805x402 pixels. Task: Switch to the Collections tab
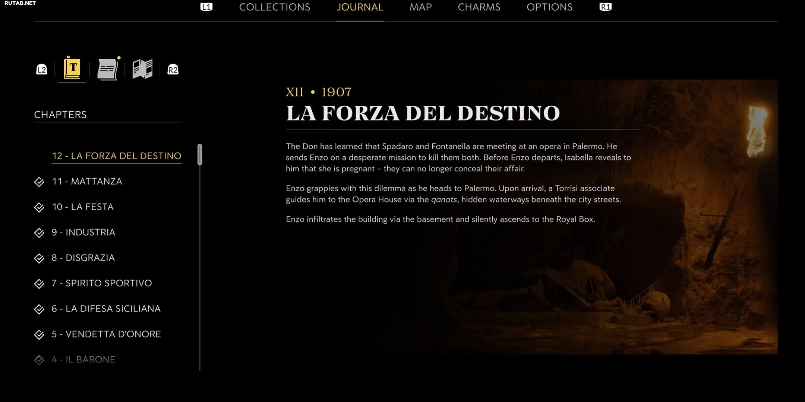pyautogui.click(x=275, y=7)
